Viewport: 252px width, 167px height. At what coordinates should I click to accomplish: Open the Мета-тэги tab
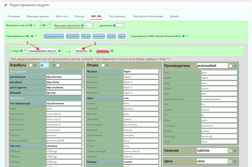coord(62,16)
